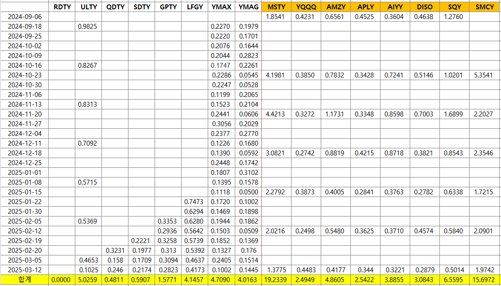
Task: Click the AMZY value 1.1731
Action: [x=336, y=114]
